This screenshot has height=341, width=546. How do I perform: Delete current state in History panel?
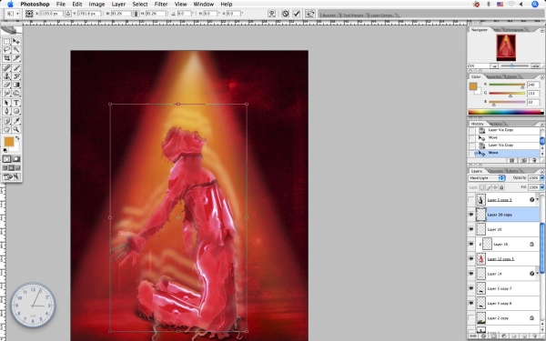point(534,160)
